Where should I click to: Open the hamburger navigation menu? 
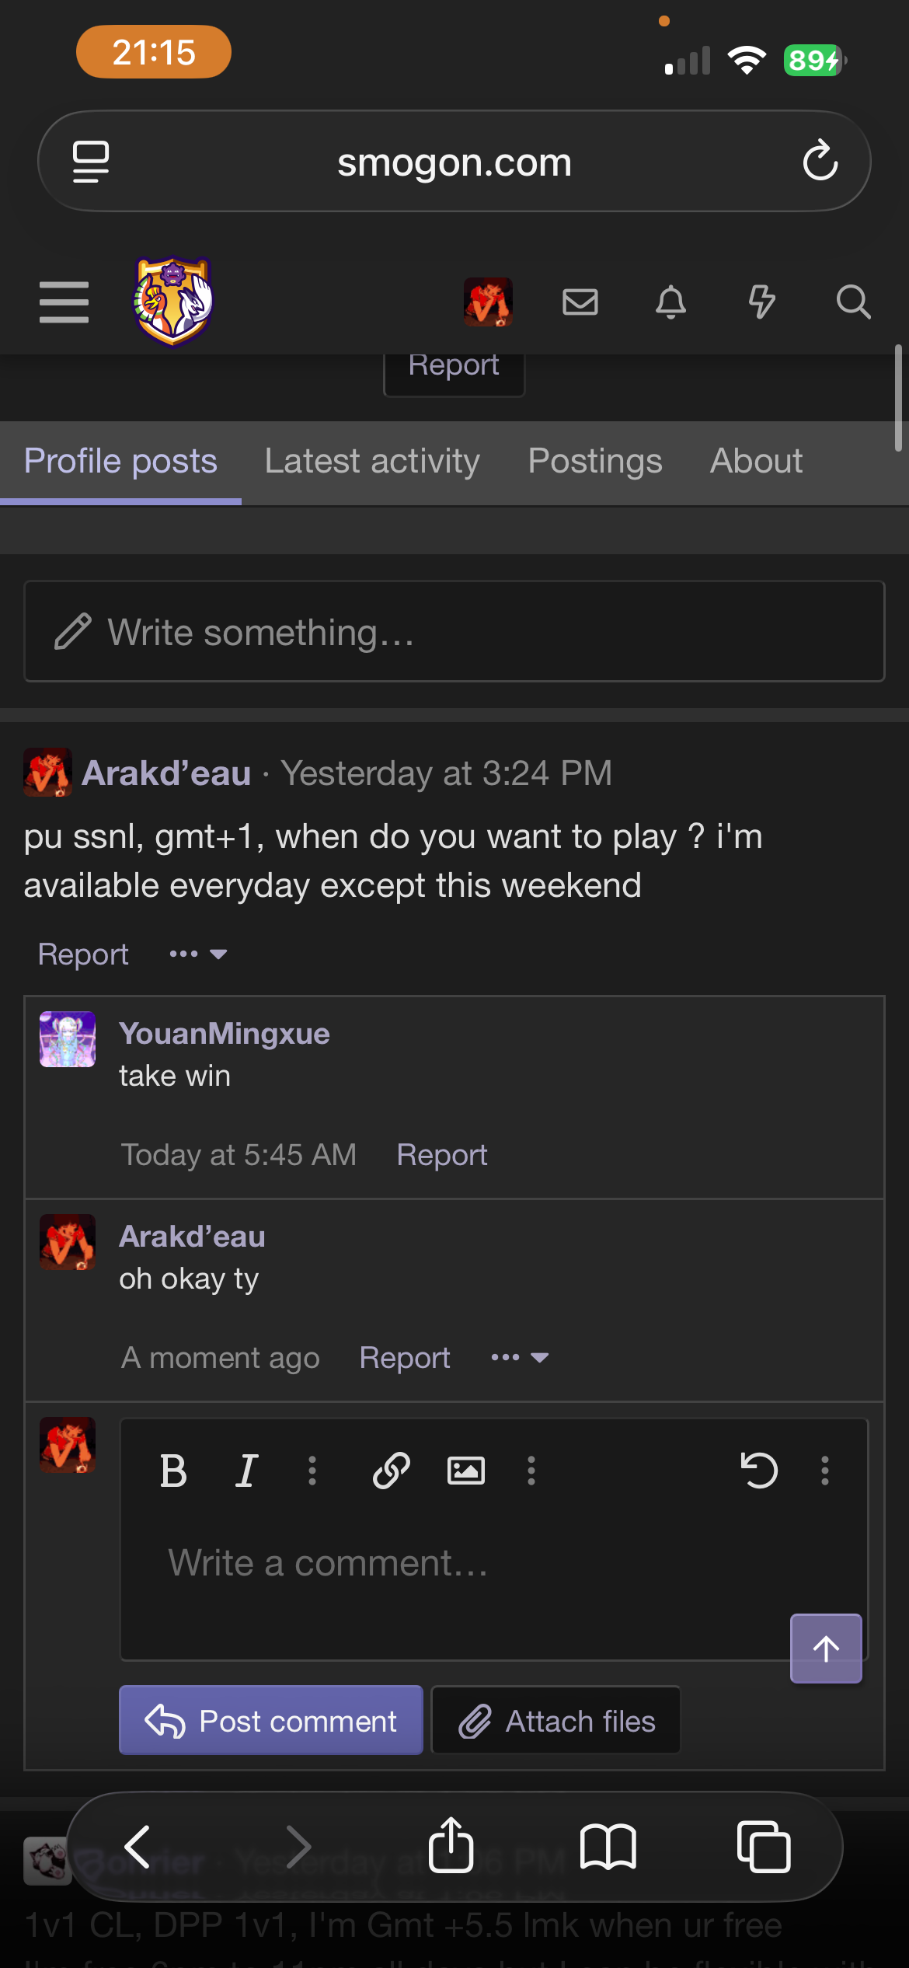click(x=64, y=302)
